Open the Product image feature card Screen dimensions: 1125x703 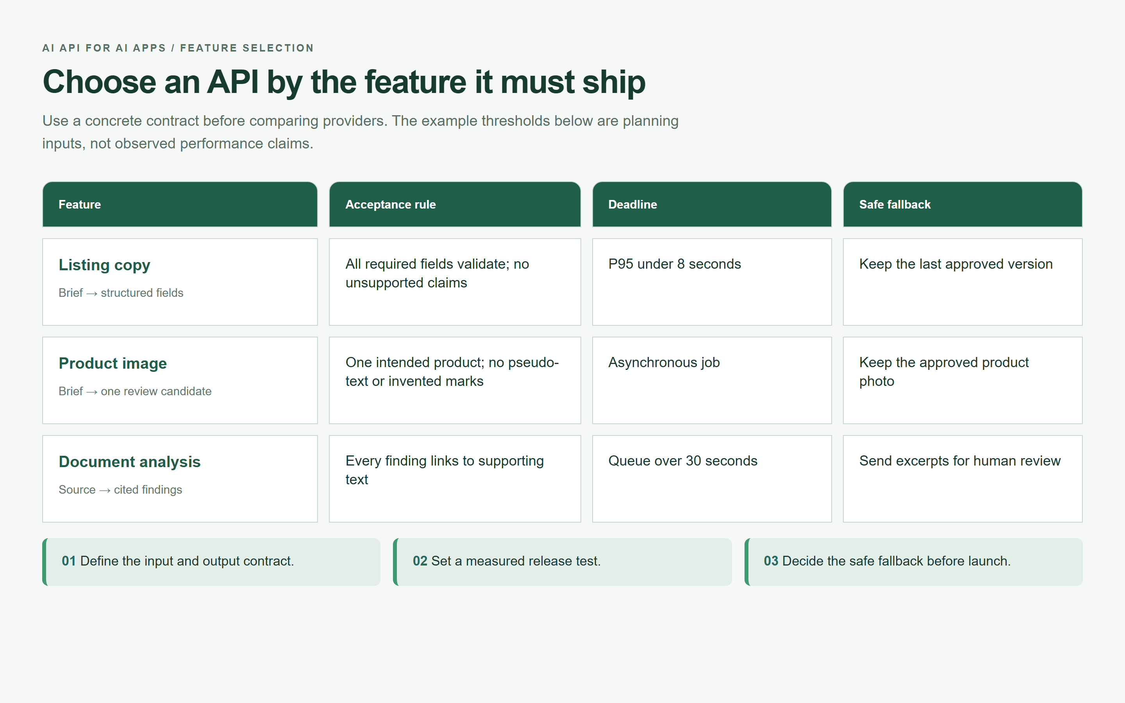[x=180, y=380]
